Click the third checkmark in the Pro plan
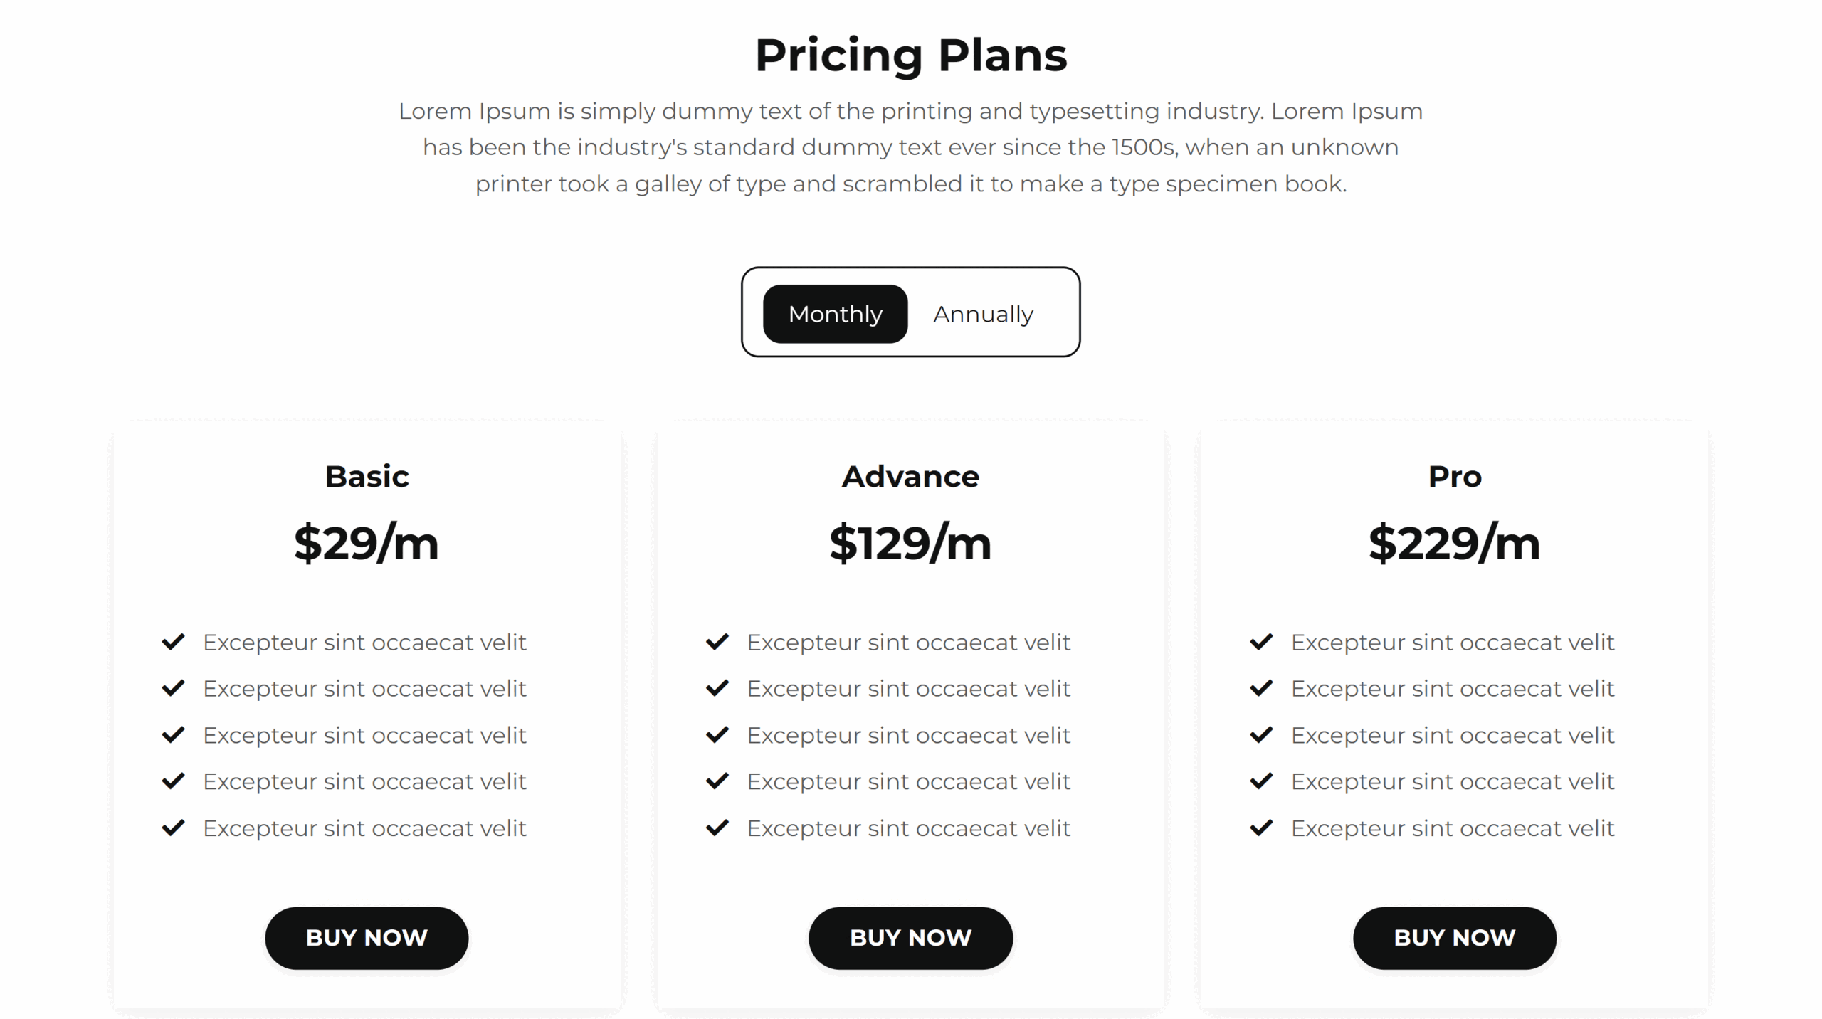The image size is (1822, 1019). click(1260, 734)
